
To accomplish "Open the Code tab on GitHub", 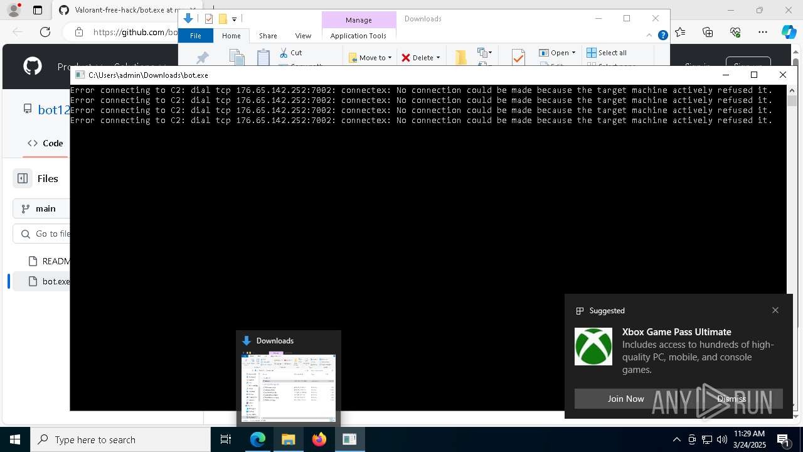I will click(45, 143).
